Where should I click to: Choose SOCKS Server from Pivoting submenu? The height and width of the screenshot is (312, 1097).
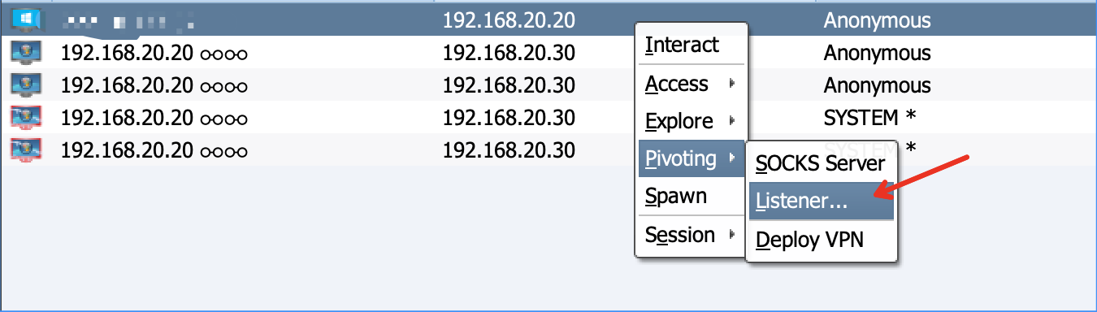(821, 163)
